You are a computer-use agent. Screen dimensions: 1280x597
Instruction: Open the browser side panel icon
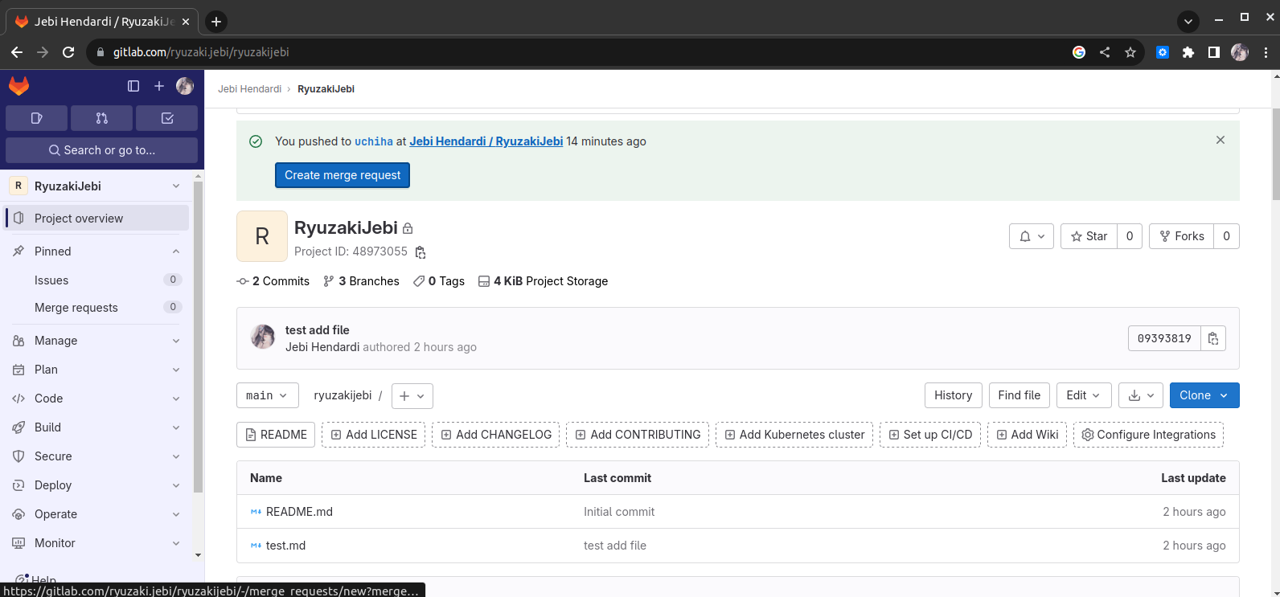1214,52
